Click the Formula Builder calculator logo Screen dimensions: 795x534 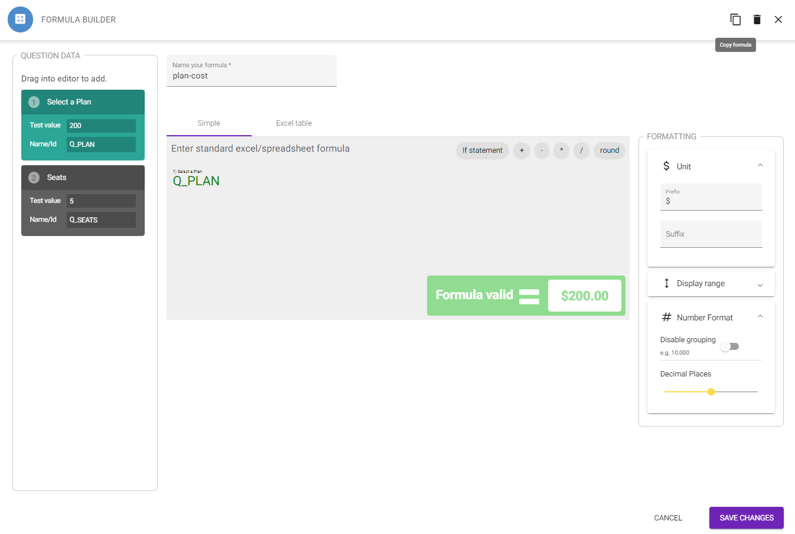tap(20, 19)
